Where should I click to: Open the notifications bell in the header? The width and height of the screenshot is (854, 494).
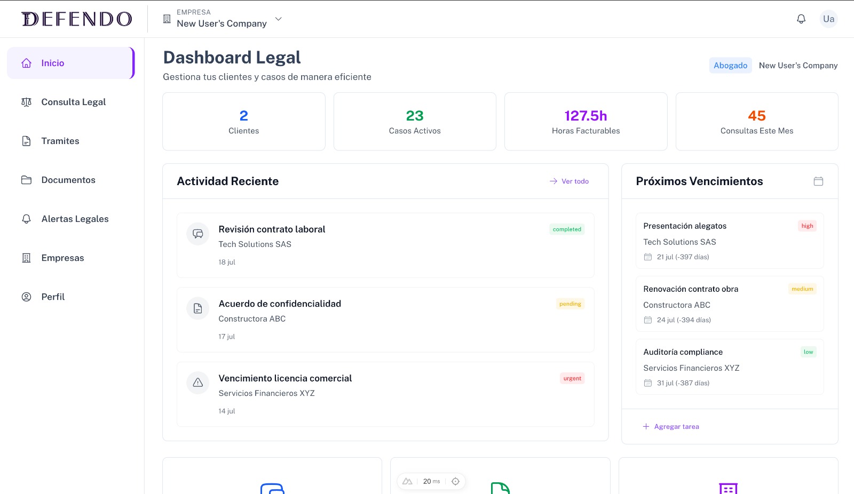pos(801,19)
